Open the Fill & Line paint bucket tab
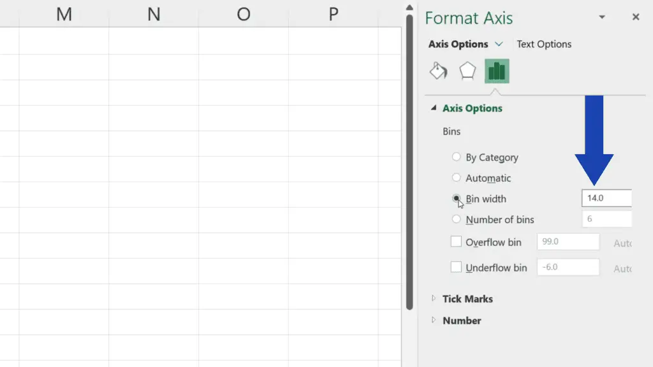This screenshot has height=367, width=653. pos(438,71)
